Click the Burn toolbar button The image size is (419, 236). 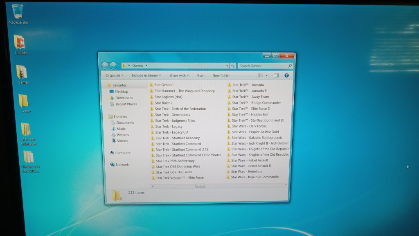click(201, 75)
